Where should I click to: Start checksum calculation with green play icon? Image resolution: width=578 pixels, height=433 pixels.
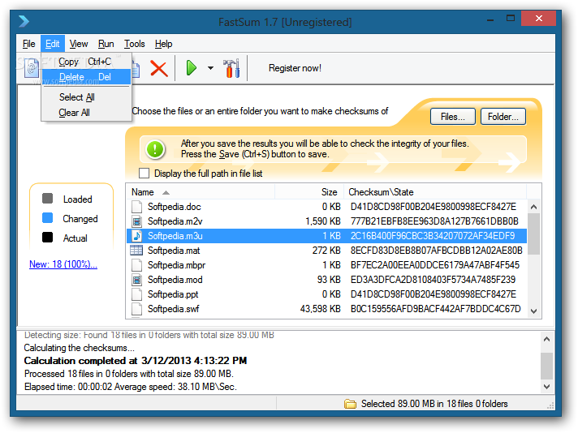tap(192, 68)
